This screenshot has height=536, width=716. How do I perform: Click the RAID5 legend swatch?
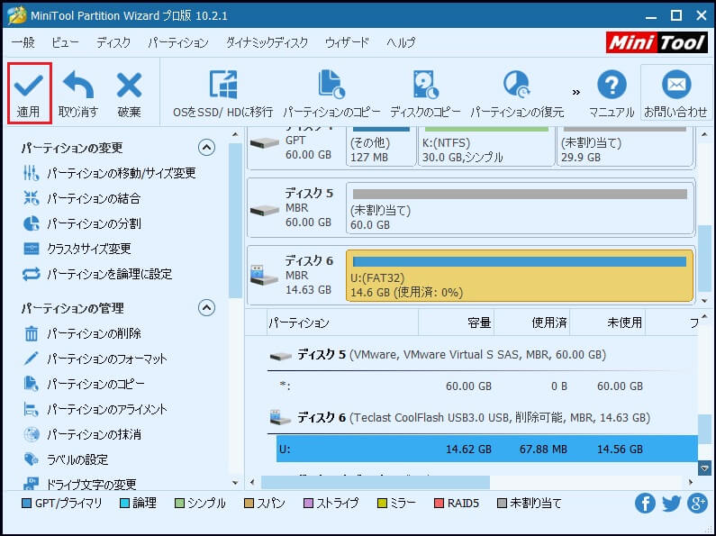[439, 504]
